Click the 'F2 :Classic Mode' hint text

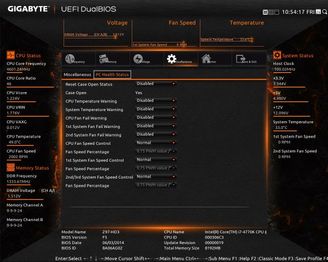[x=269, y=258]
